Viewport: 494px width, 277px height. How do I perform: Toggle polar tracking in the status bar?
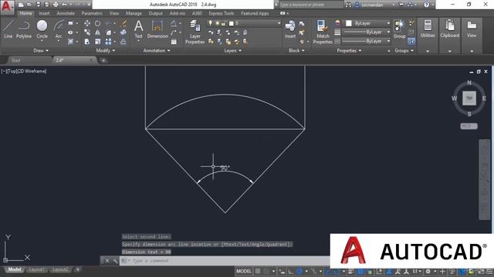(299, 272)
